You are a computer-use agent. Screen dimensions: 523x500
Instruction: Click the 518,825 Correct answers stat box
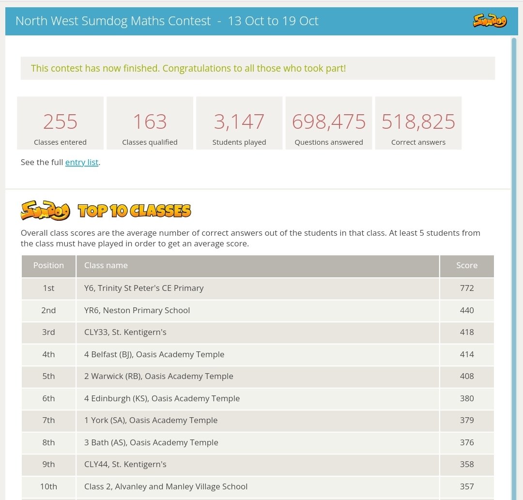click(418, 123)
